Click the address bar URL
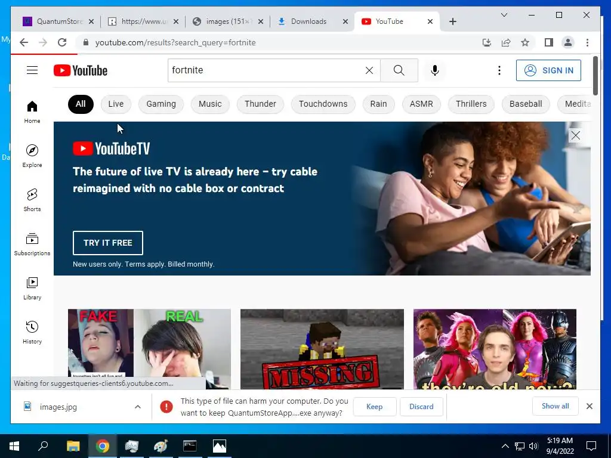Image resolution: width=611 pixels, height=458 pixels. tap(175, 42)
